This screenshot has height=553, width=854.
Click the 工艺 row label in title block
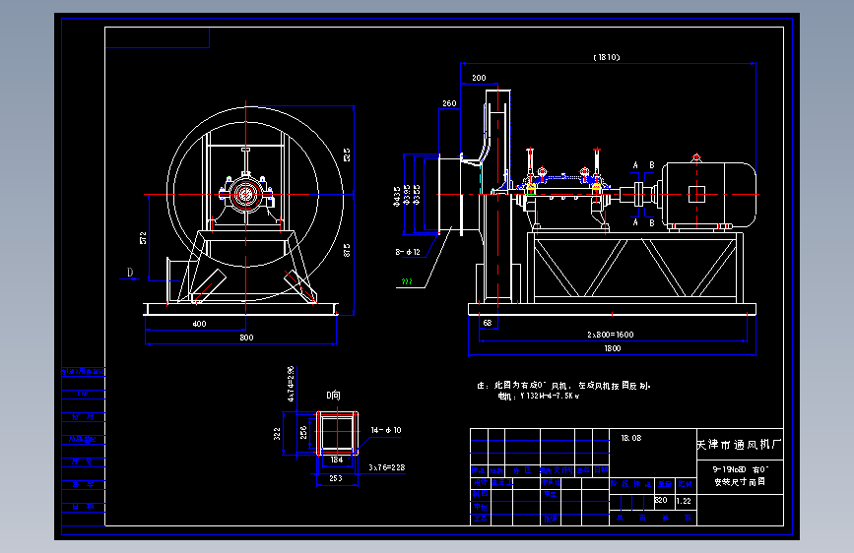480,519
